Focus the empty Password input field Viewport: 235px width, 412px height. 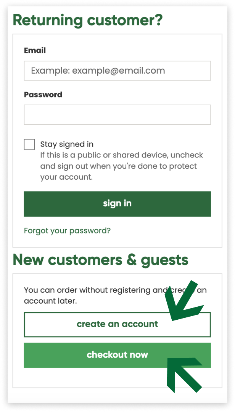(117, 114)
